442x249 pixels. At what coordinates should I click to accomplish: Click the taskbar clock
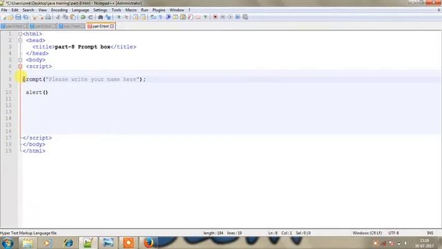[x=424, y=243]
